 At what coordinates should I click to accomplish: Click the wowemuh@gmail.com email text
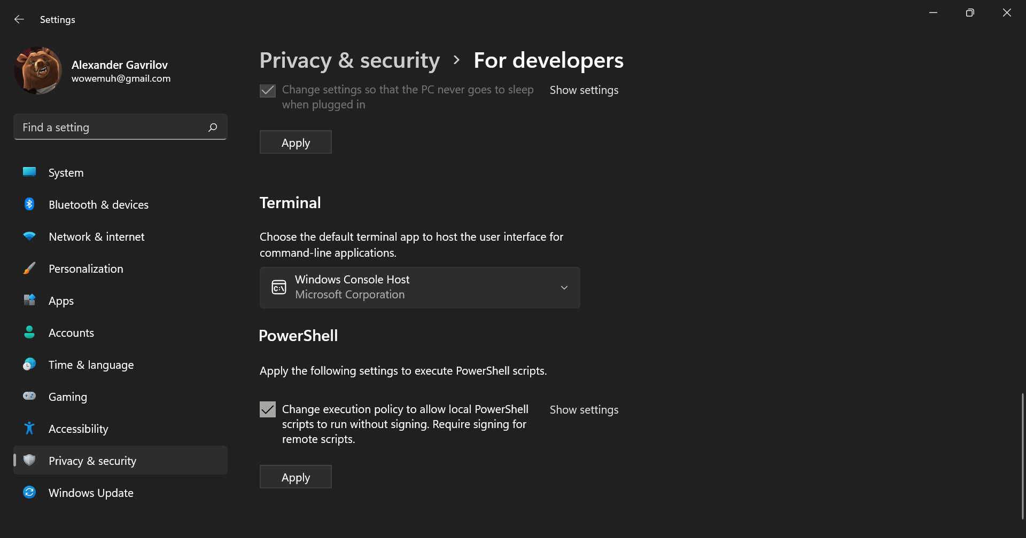(121, 78)
